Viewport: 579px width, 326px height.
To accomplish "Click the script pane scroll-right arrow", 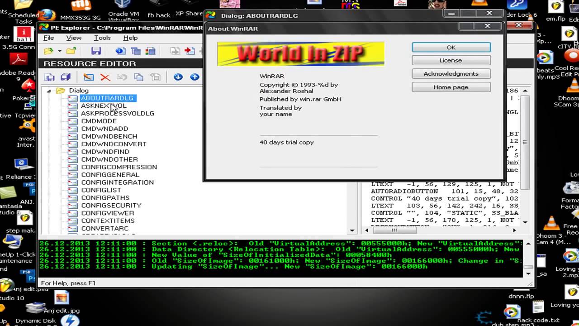I will (514, 230).
